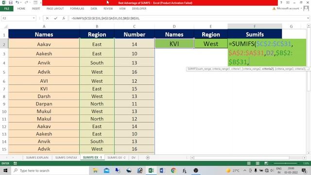This screenshot has width=311, height=175.
Task: Open the Name Box dropdown arrow
Action: [34, 18]
